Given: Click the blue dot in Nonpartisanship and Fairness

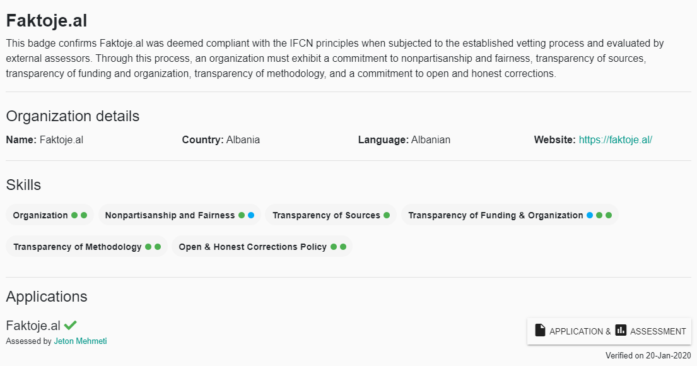Looking at the screenshot, I should [251, 215].
